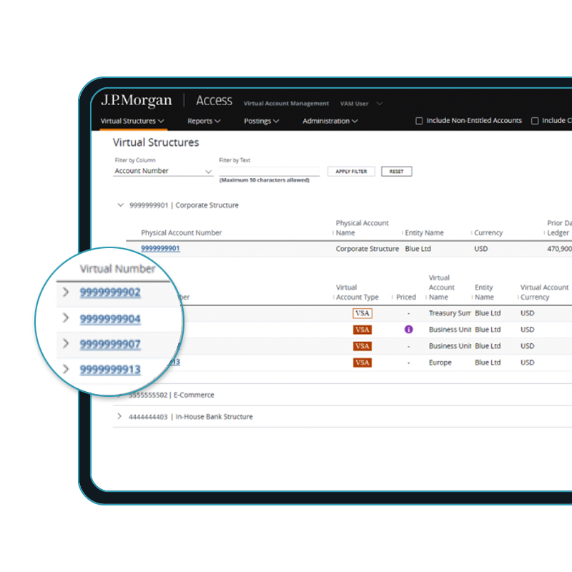Open the Virtual Structures menu
Viewport: 572px width, 572px height.
click(132, 121)
